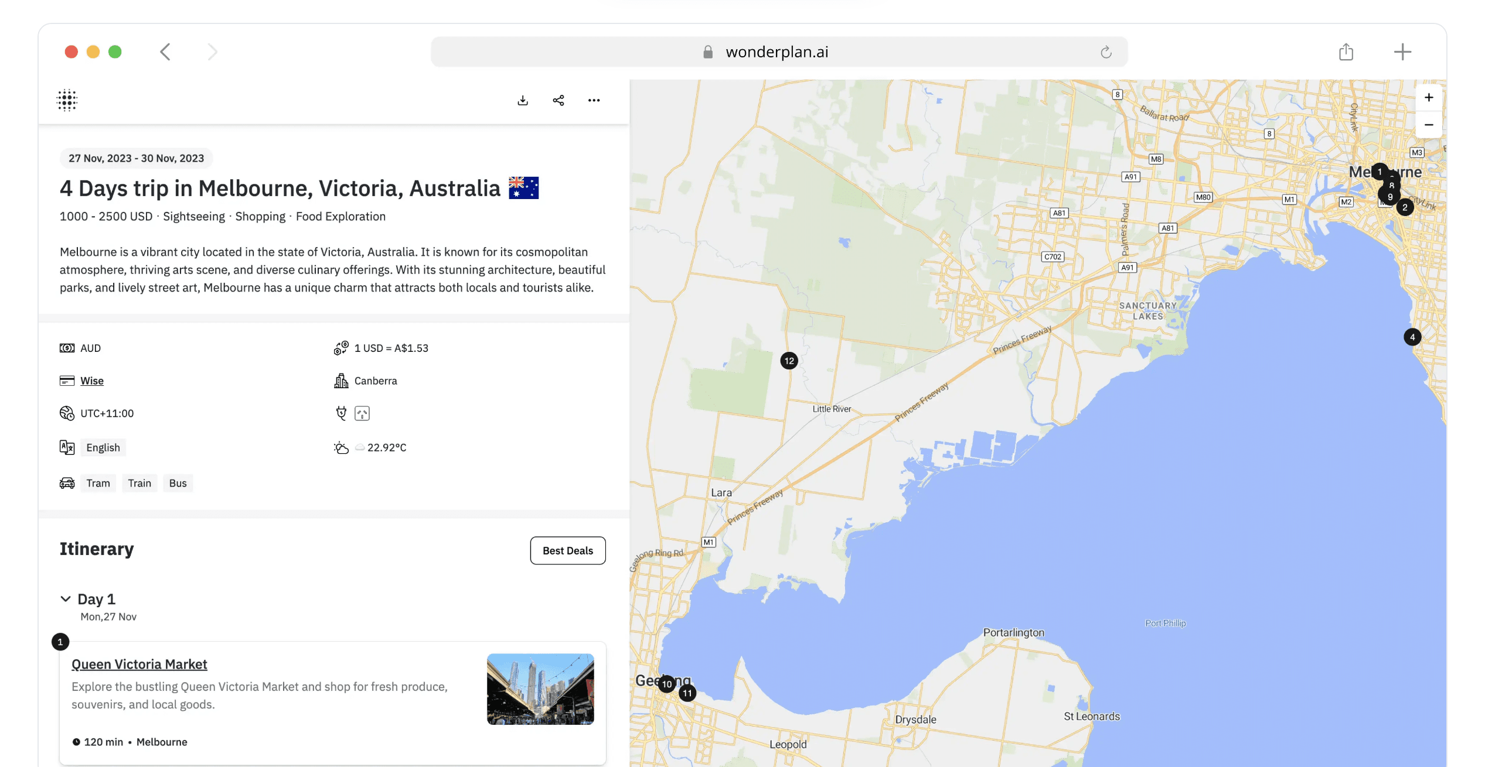Click map marker 11 near Geelong

tap(687, 693)
